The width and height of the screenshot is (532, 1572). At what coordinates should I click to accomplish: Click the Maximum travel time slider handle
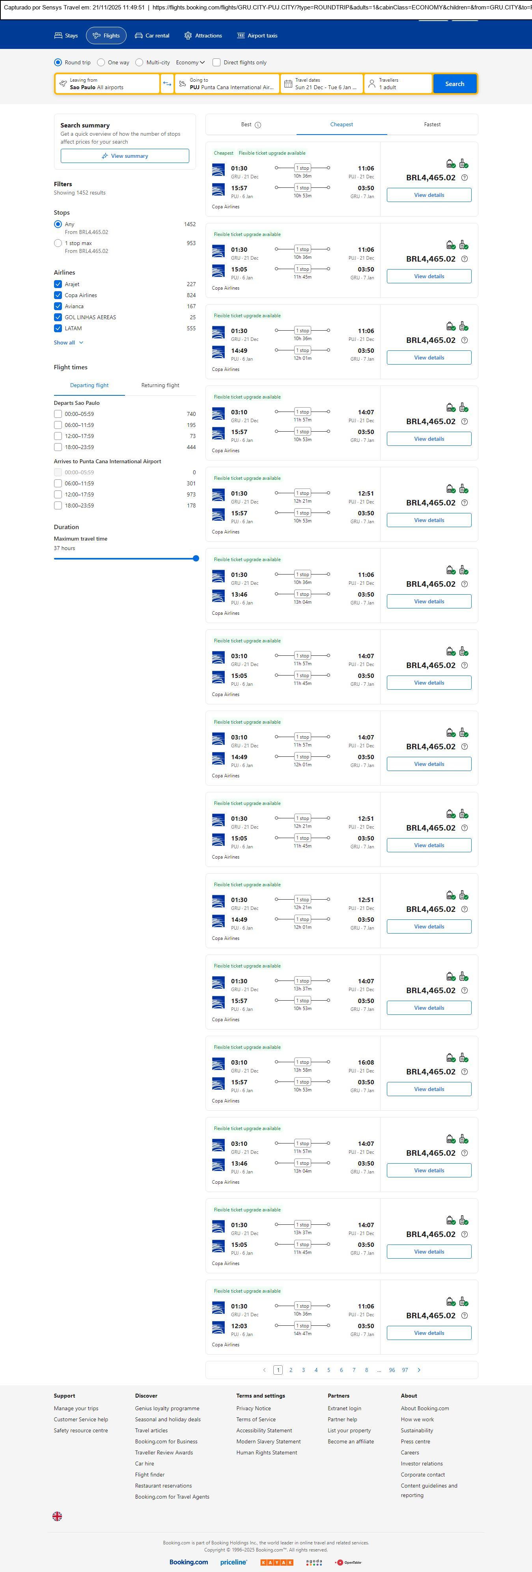(196, 558)
